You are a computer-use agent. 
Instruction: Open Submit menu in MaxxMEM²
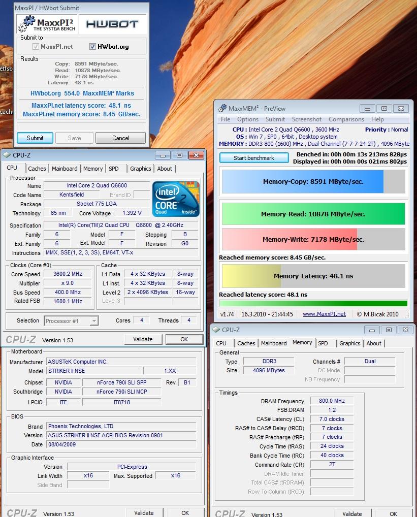coord(275,119)
